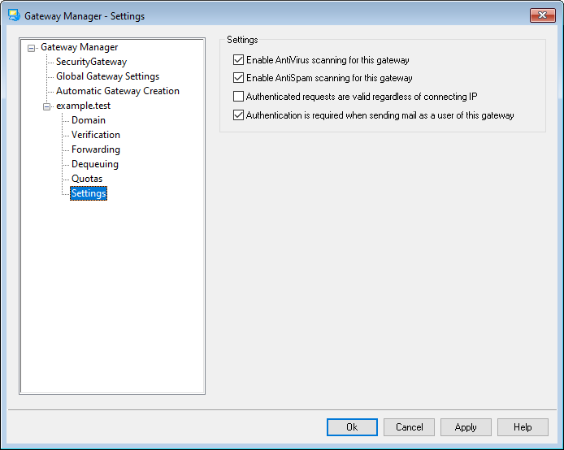The height and width of the screenshot is (450, 564).
Task: Switch to the Forwarding page
Action: click(95, 149)
